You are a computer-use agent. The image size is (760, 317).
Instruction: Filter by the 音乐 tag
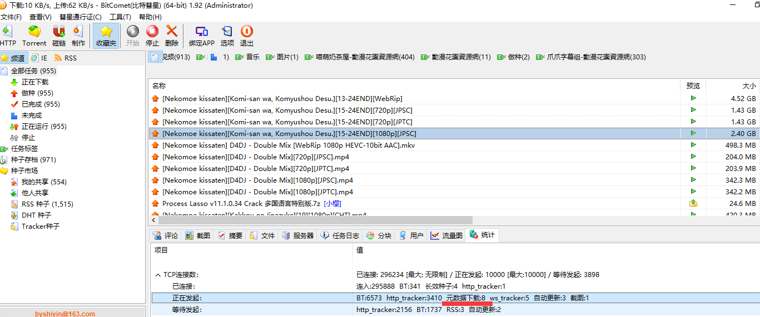[247, 57]
